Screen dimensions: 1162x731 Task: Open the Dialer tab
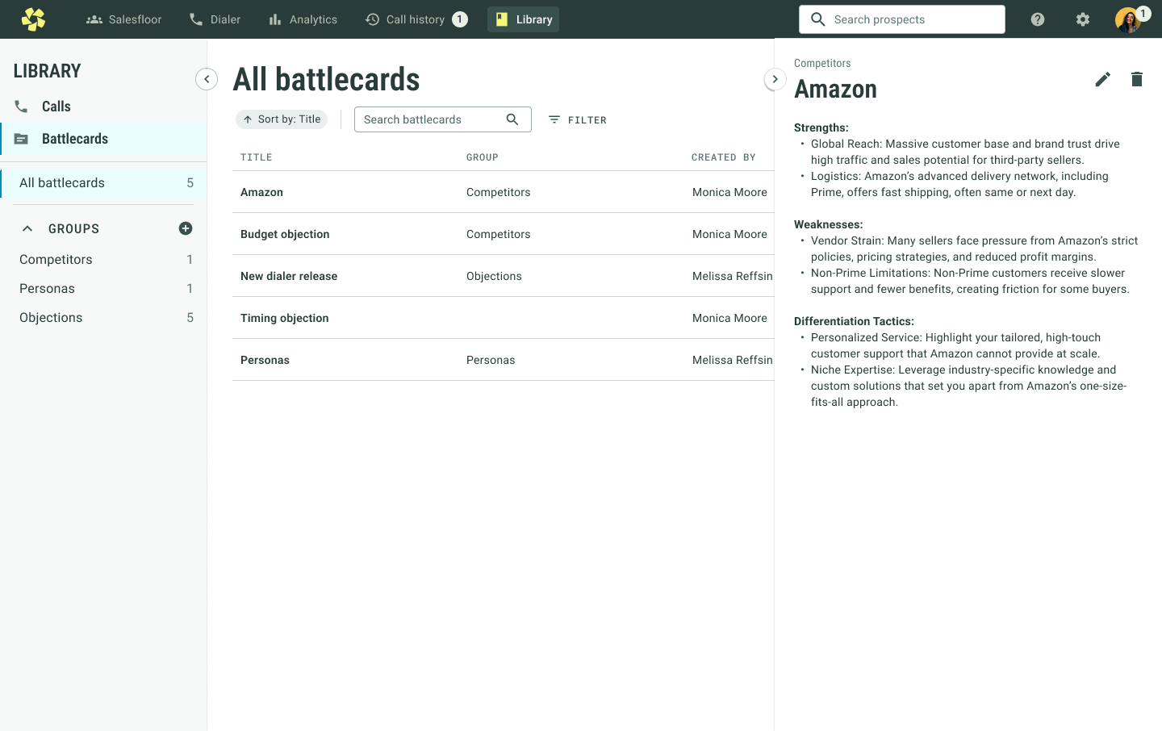[215, 19]
